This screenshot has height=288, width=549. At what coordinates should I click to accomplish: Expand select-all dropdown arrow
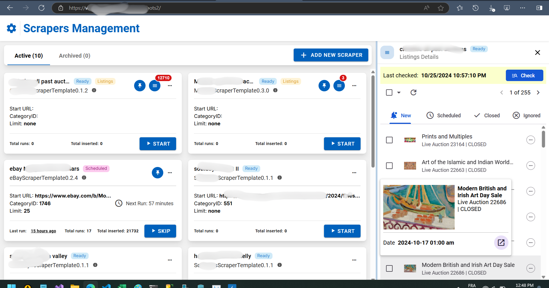click(x=399, y=92)
